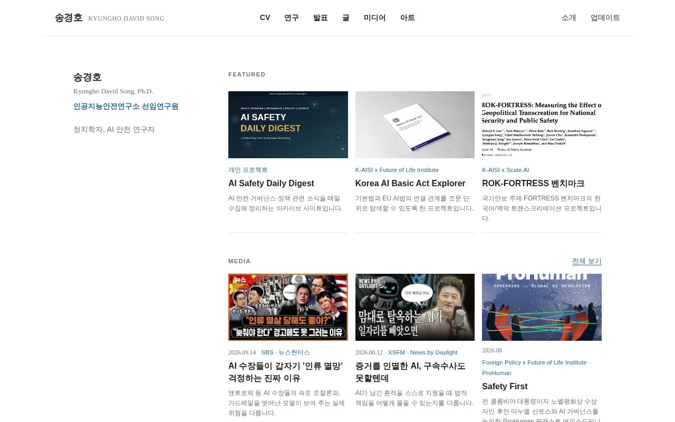The height and width of the screenshot is (422, 675).
Task: Navigate to the 아트 page
Action: (408, 18)
